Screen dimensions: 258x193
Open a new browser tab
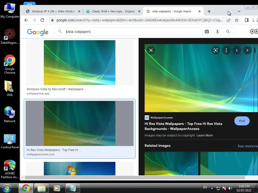[209, 11]
